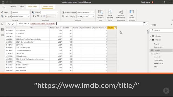Switch to Report view icon
Viewport: 173px width, 97px height.
point(2,24)
